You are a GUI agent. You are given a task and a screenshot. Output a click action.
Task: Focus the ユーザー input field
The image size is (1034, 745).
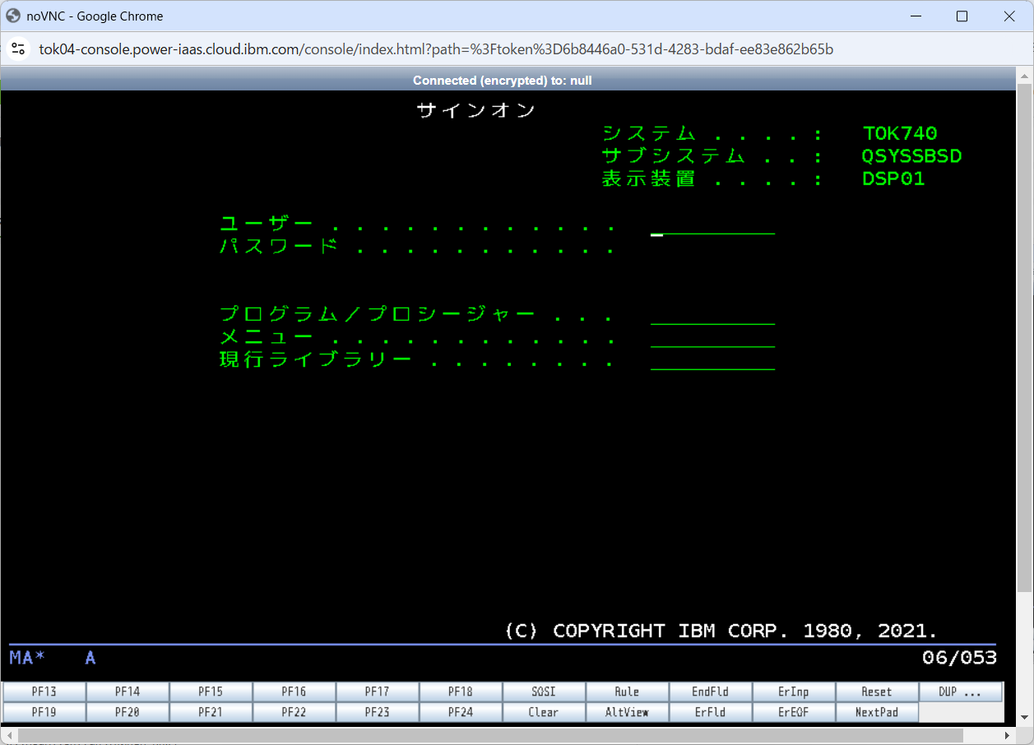712,224
